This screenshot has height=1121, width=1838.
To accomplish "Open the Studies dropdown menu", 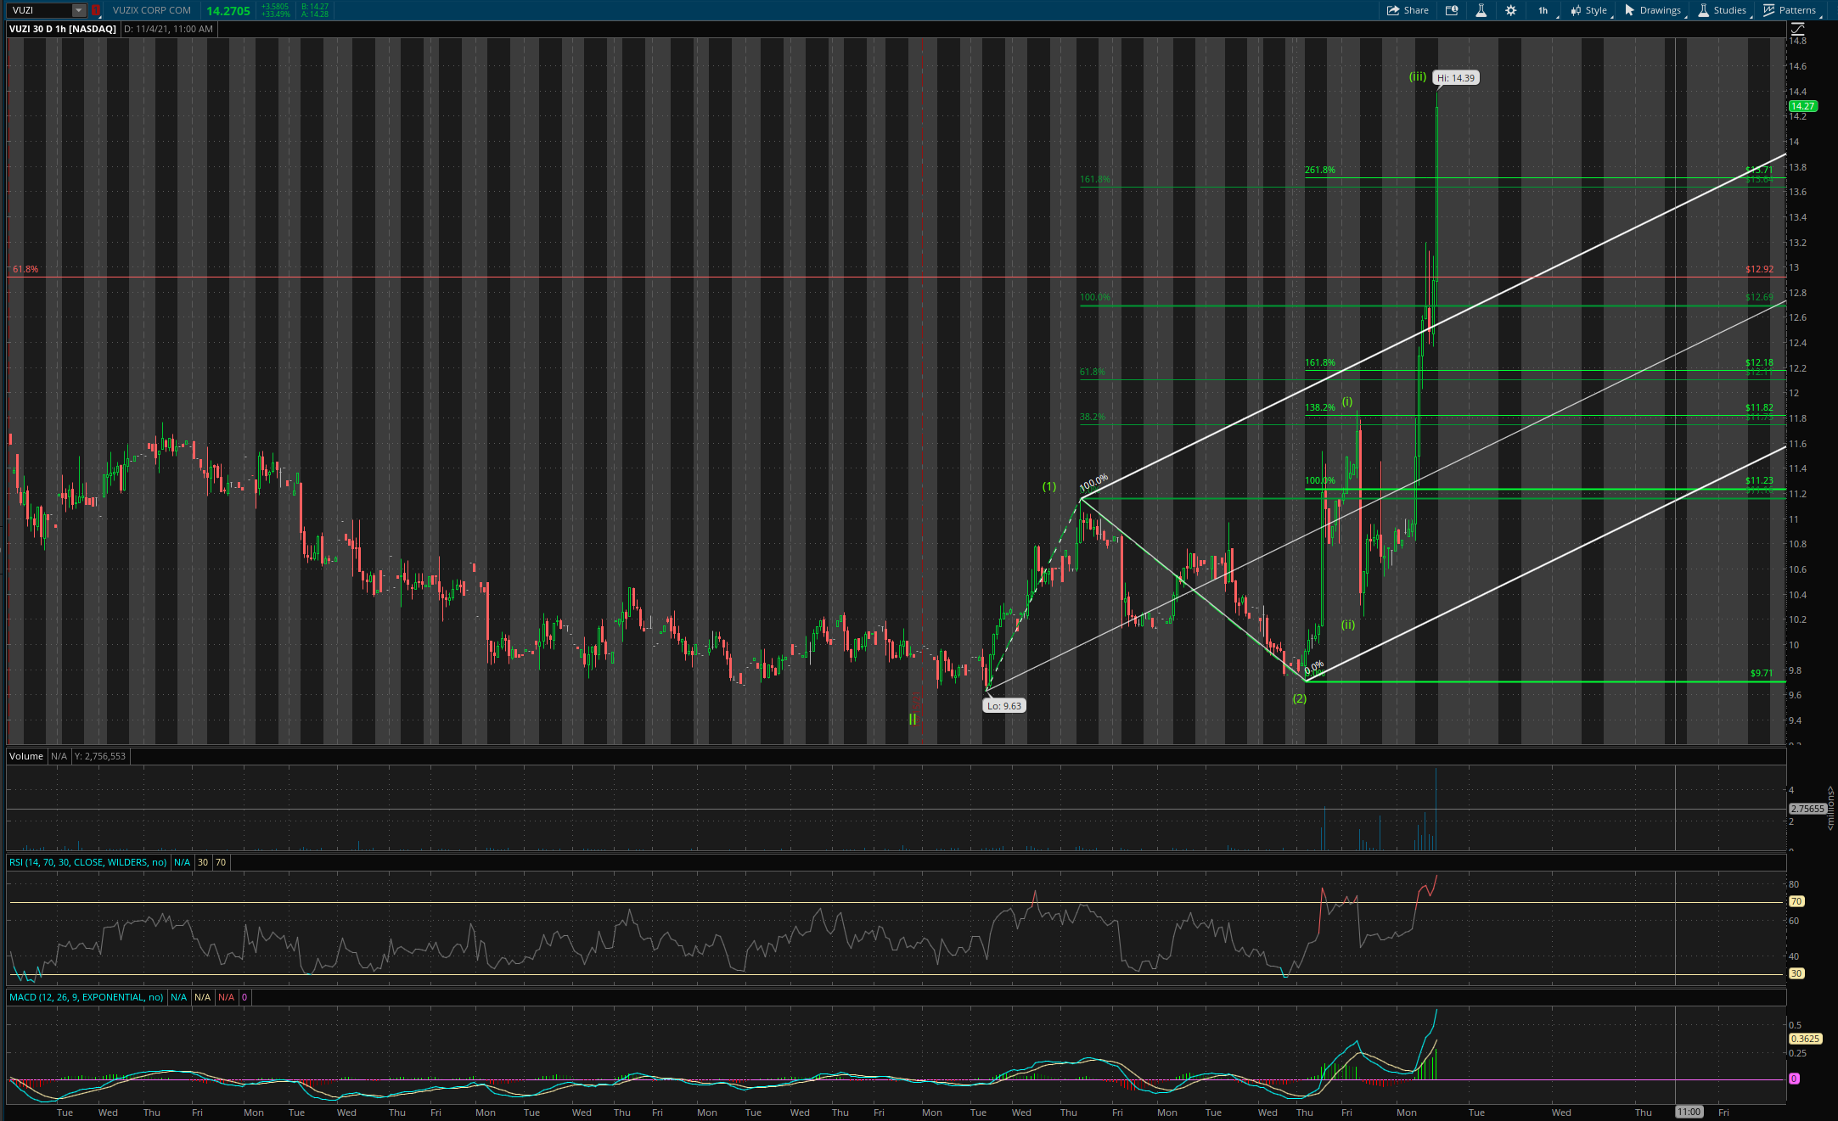I will pyautogui.click(x=1723, y=10).
